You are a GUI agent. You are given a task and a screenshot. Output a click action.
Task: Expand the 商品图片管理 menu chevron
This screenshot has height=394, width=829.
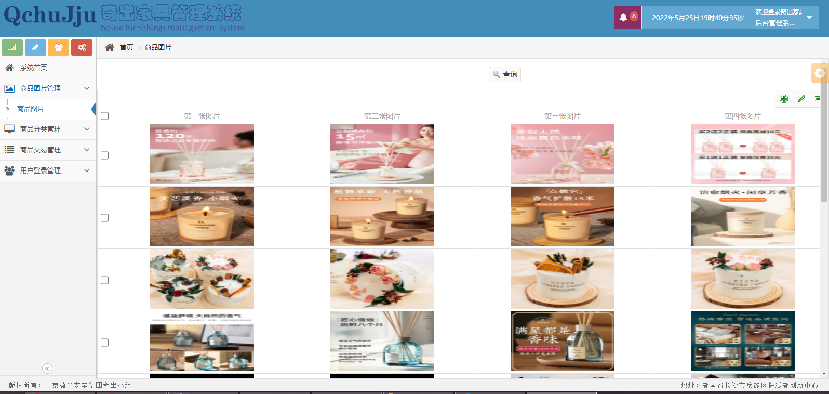(87, 88)
